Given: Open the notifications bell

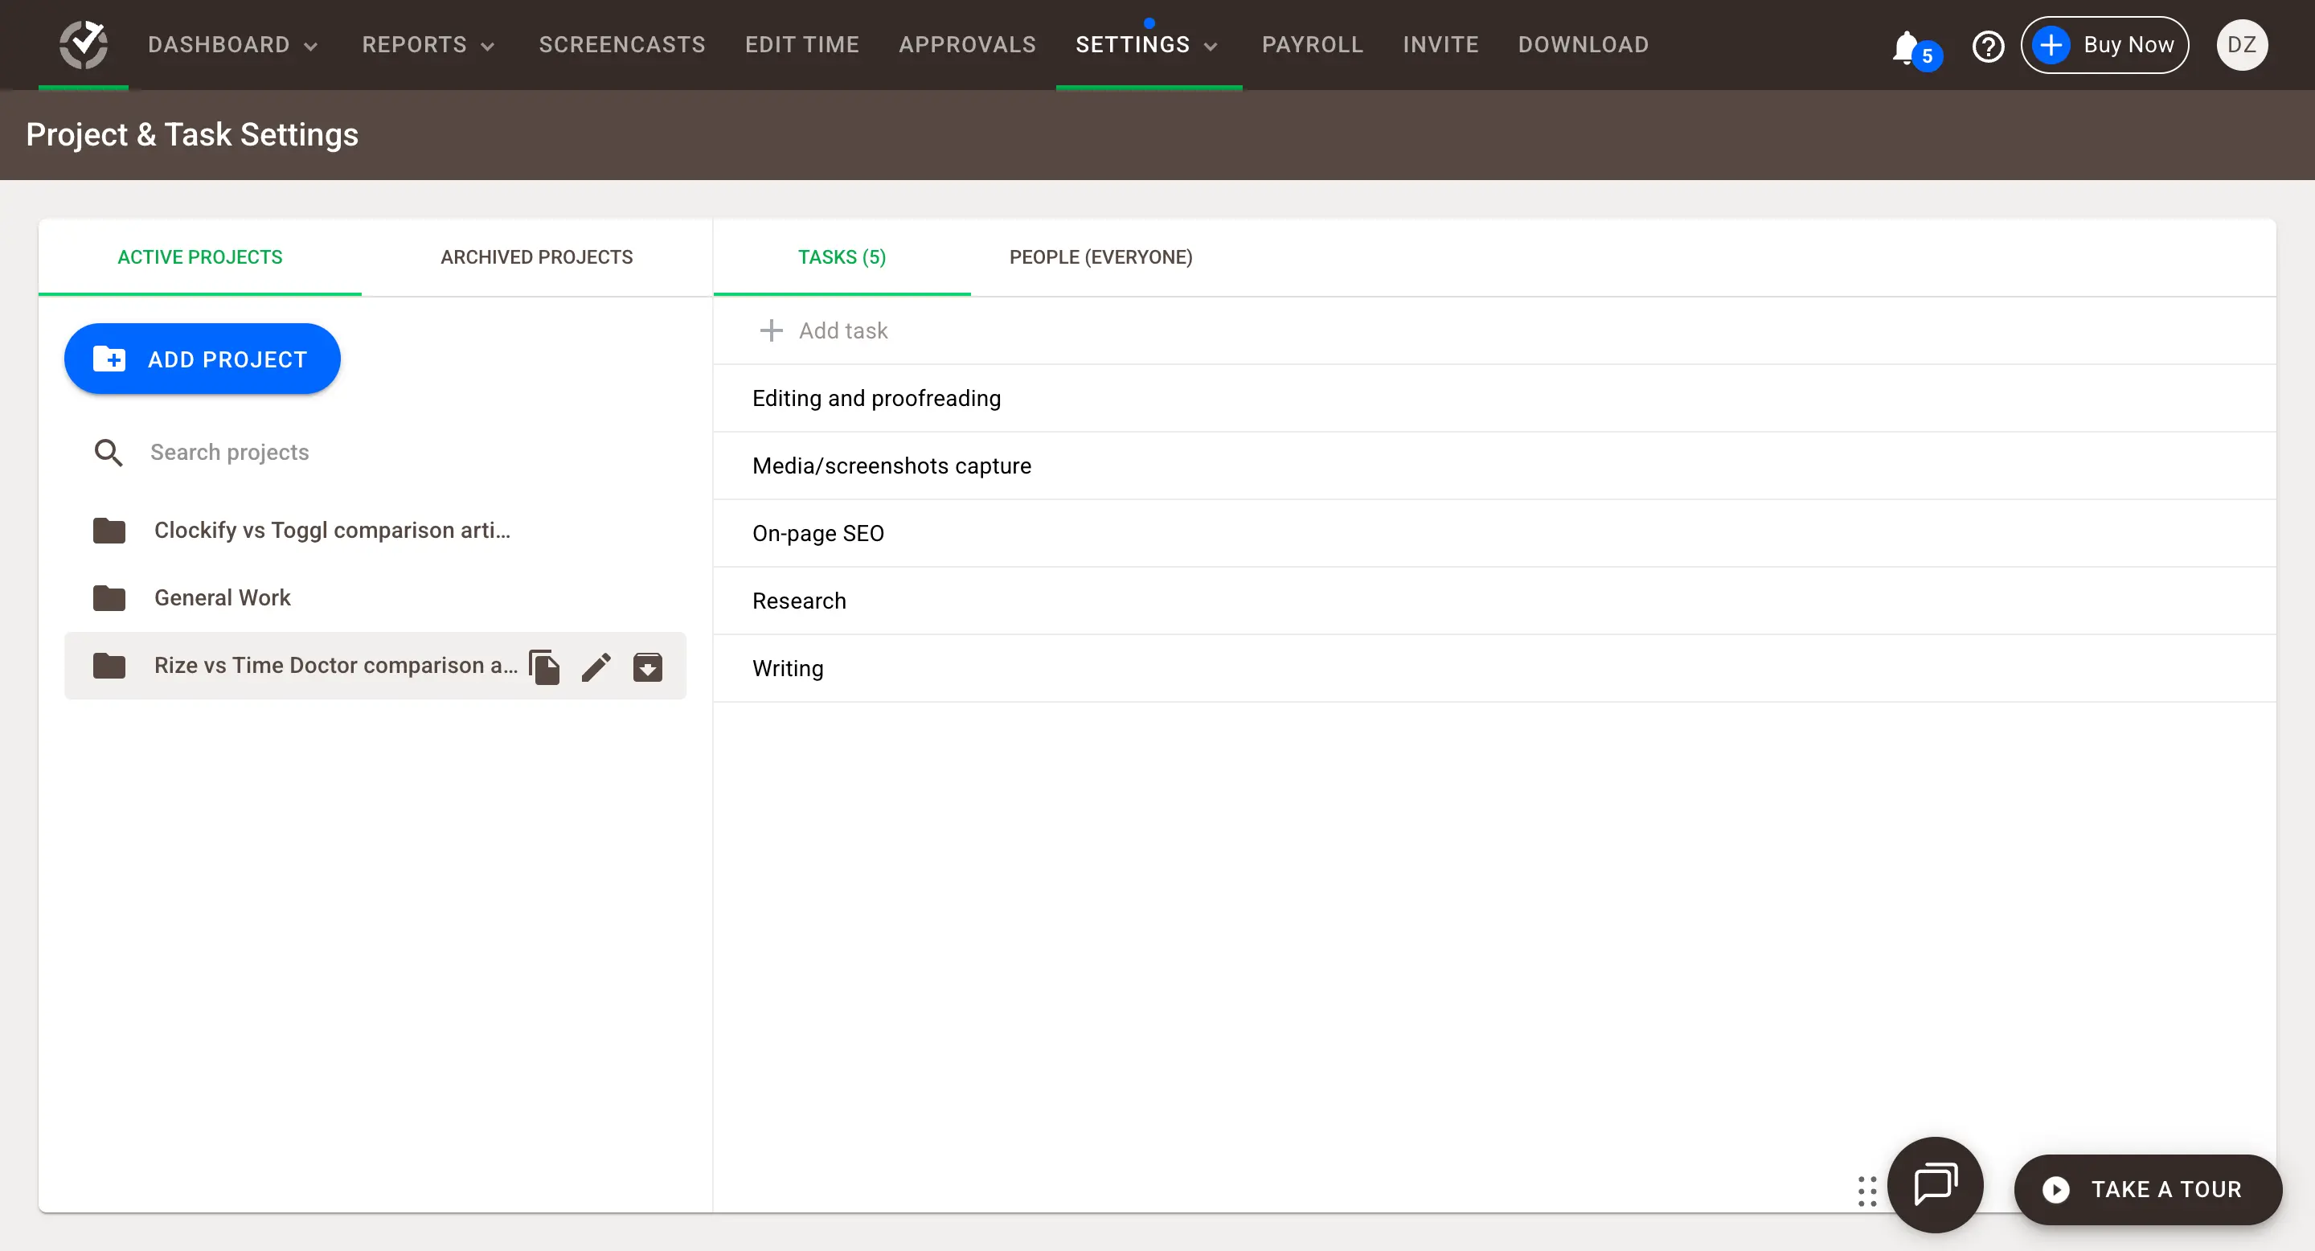Looking at the screenshot, I should point(1905,47).
